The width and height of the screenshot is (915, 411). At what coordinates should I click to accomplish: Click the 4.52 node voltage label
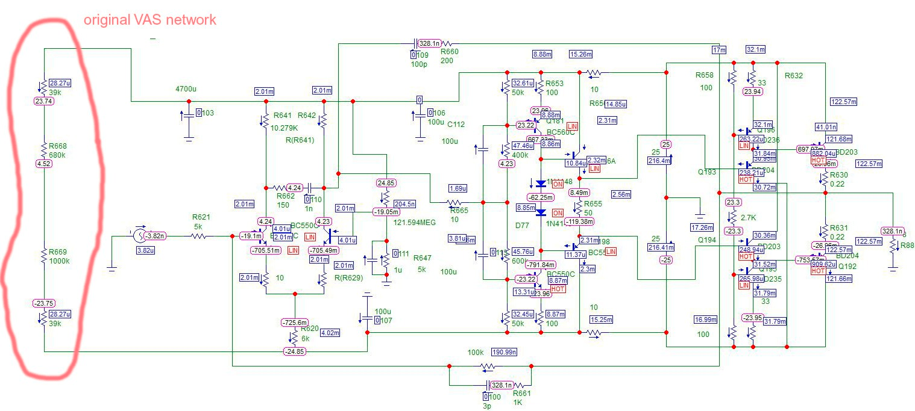(43, 163)
